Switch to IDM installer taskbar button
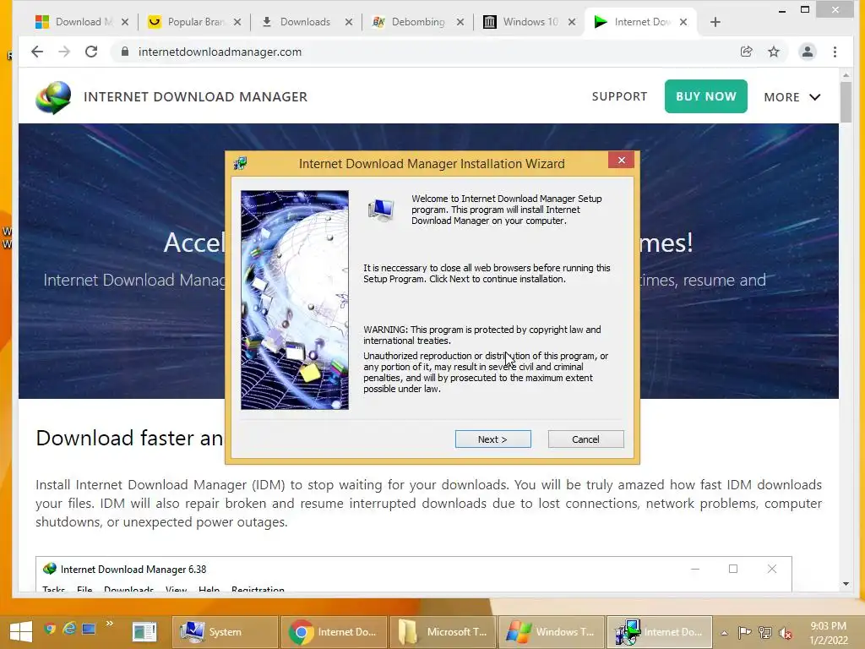 (660, 632)
